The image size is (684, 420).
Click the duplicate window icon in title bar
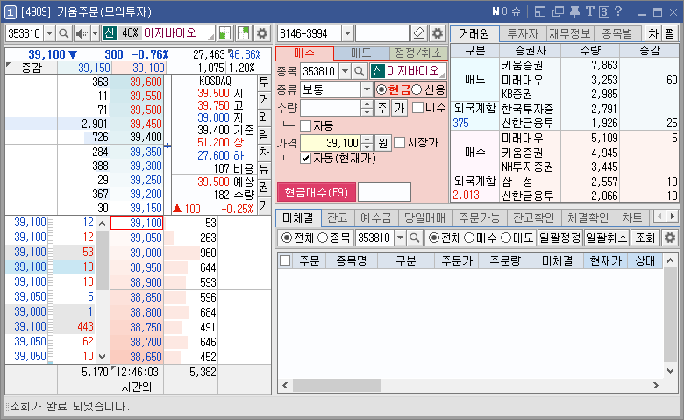point(558,11)
